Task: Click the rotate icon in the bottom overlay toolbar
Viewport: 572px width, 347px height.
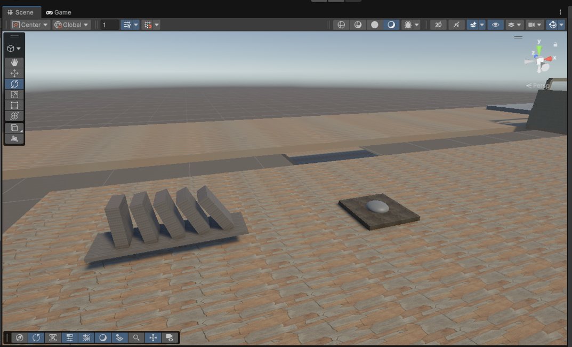Action: click(x=36, y=337)
